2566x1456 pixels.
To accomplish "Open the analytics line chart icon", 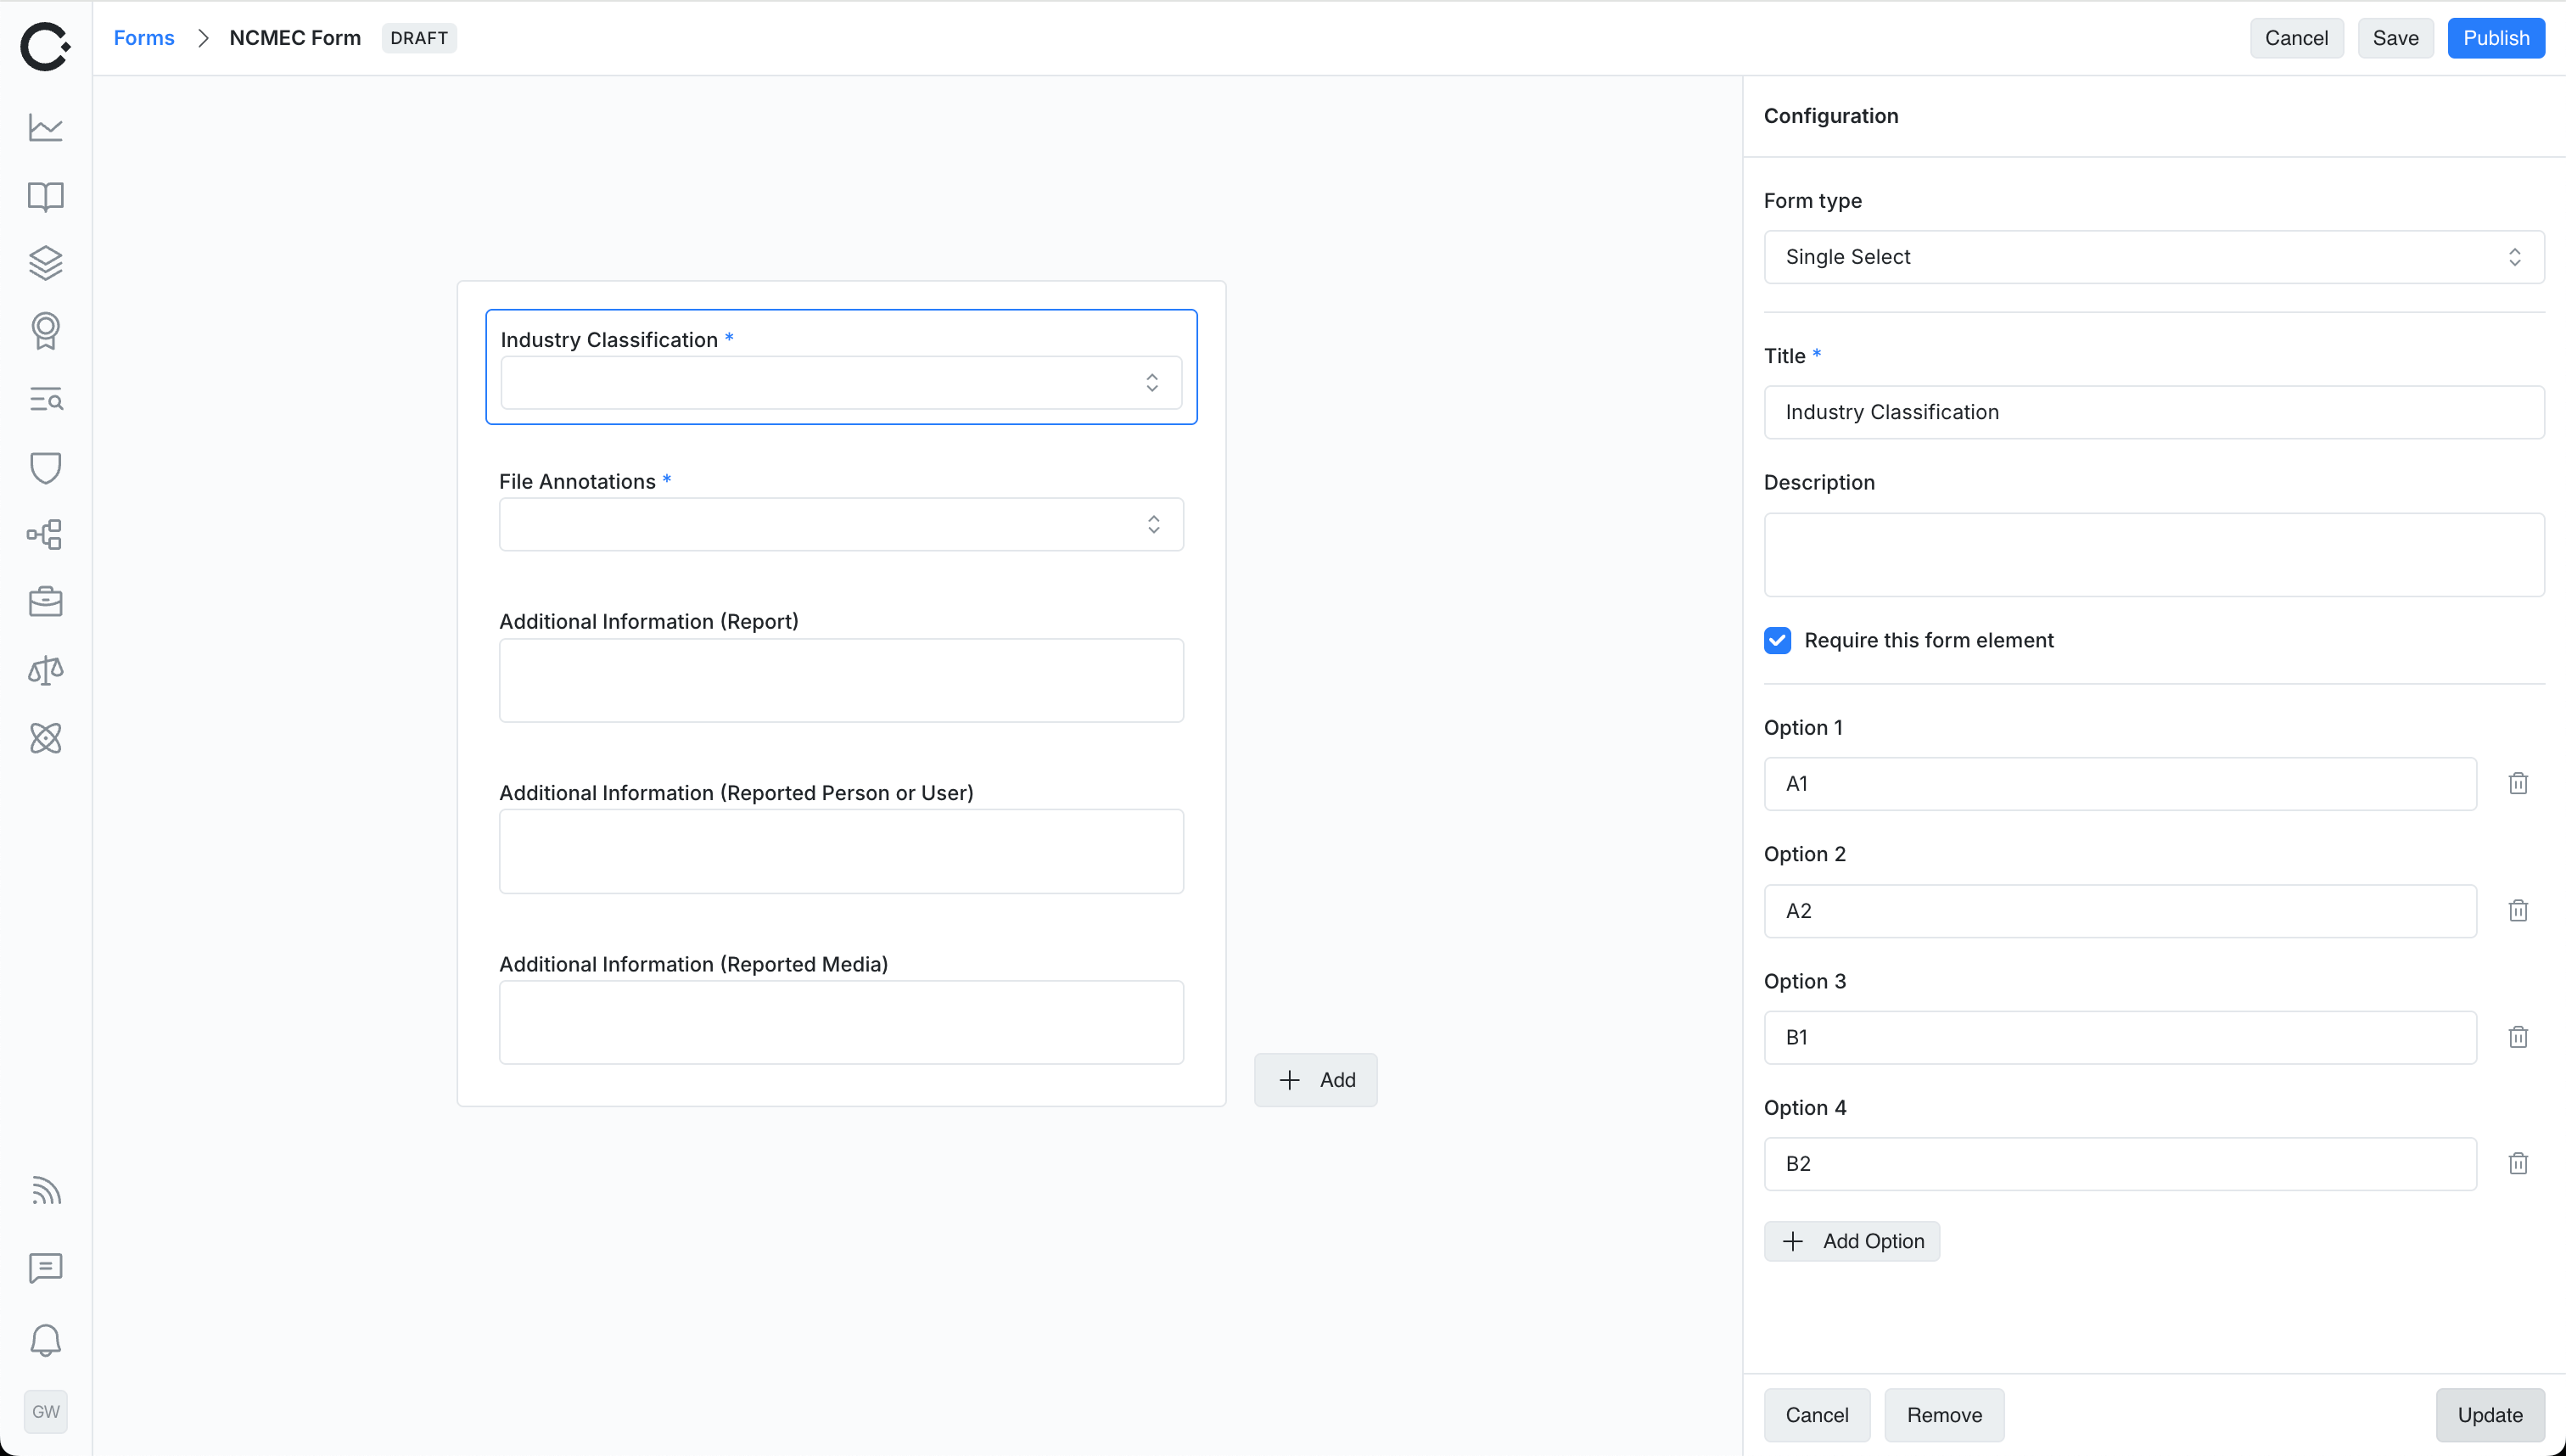I will pyautogui.click(x=45, y=128).
